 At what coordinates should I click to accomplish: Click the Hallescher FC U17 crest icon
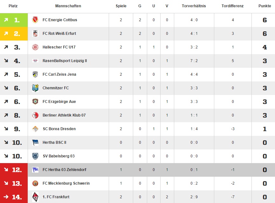35,47
